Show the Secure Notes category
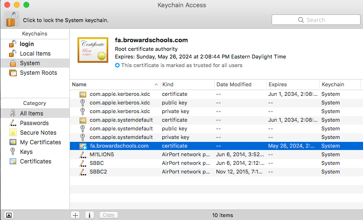The image size is (363, 220). click(x=35, y=132)
